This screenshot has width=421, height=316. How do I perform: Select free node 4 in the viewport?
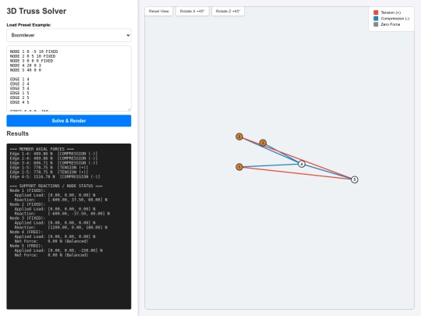click(x=302, y=164)
